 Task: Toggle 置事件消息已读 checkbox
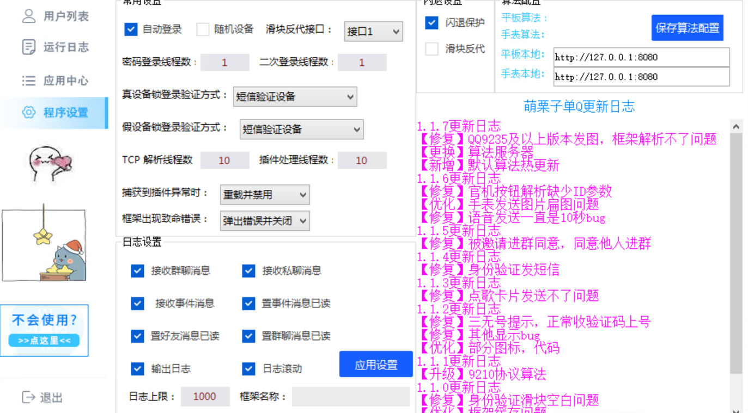(x=248, y=304)
